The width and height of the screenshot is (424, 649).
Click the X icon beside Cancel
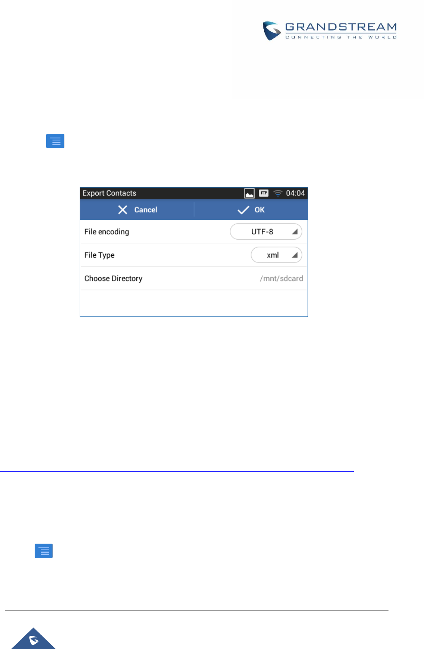123,210
